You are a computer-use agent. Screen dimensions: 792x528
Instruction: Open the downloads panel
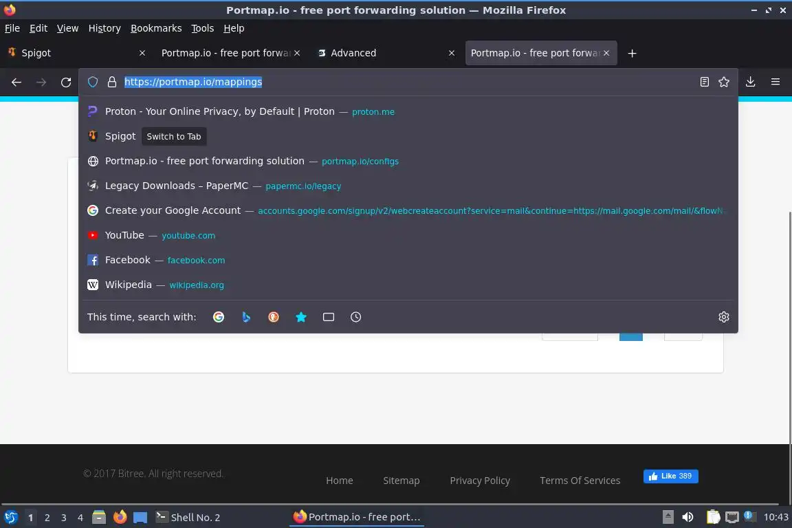tap(751, 82)
